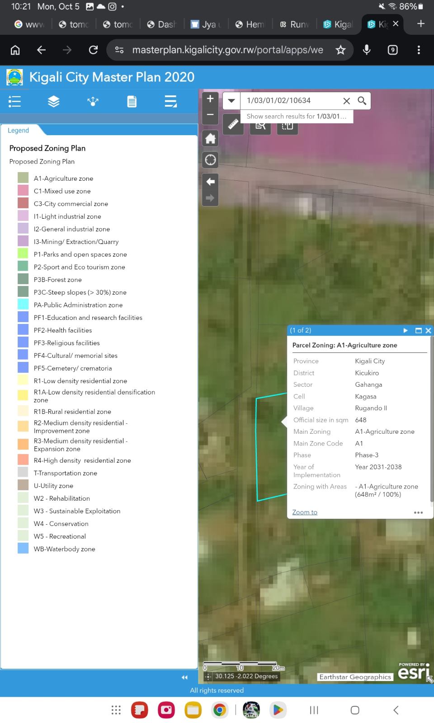This screenshot has height=723, width=434.
Task: Open the Layer List stack icon
Action: tap(54, 101)
